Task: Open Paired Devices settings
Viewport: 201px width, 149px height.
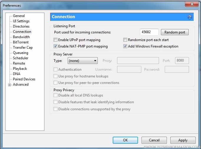Action: 24,79
